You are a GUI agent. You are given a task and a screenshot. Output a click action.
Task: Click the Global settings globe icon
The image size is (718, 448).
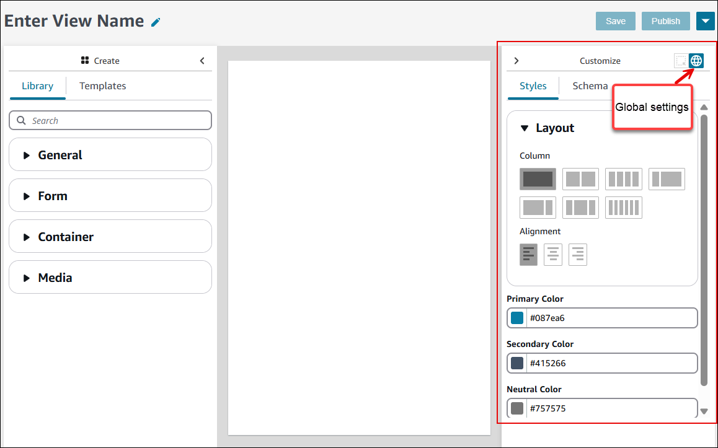click(x=696, y=60)
